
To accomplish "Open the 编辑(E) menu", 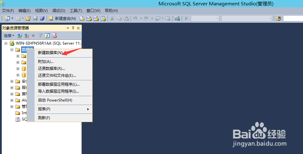I will [x=24, y=11].
